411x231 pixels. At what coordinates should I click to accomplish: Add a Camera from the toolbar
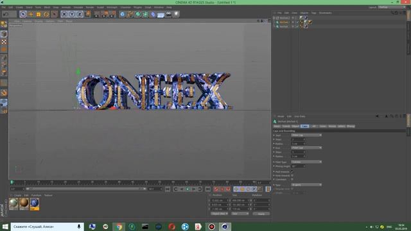pyautogui.click(x=168, y=14)
